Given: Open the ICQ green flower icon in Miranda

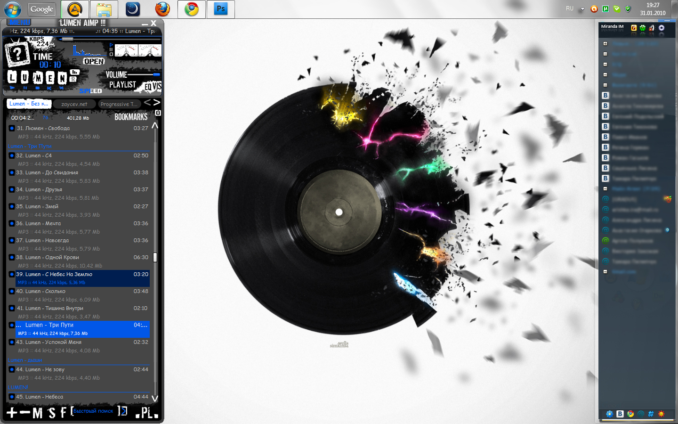Looking at the screenshot, I should [642, 28].
